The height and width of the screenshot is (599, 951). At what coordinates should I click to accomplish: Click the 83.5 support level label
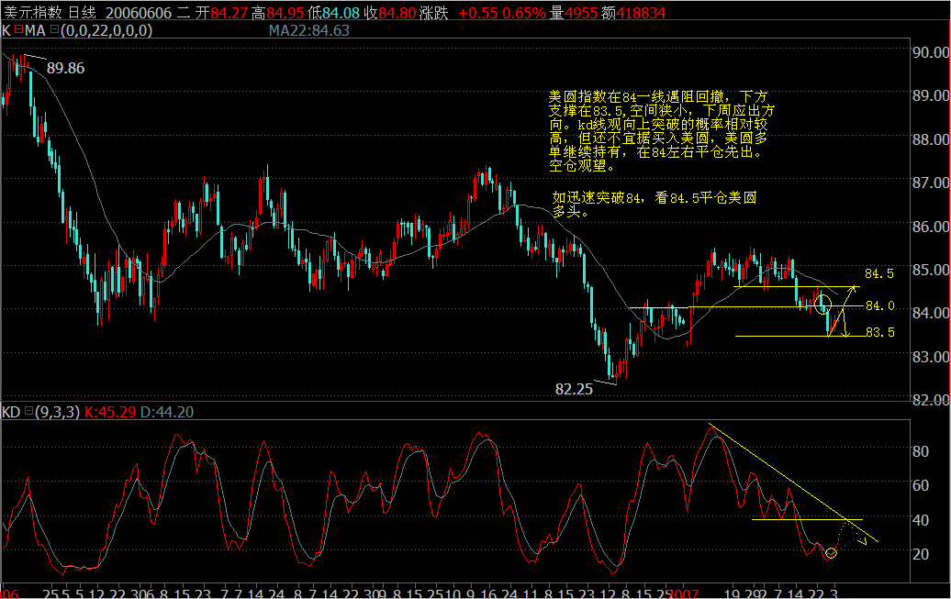click(x=879, y=332)
